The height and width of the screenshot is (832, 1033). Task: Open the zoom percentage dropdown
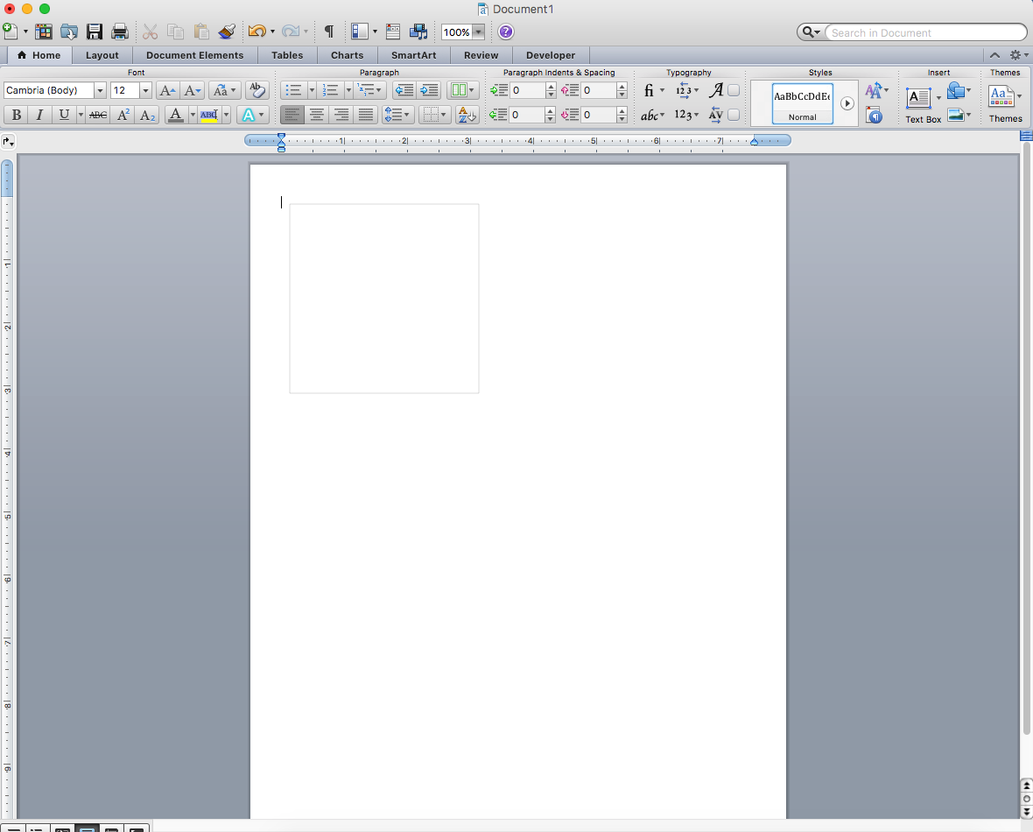[479, 32]
